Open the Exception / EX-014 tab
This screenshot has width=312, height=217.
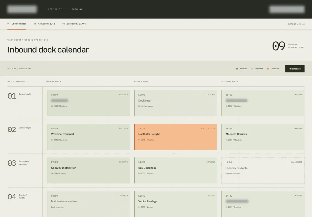[74, 24]
